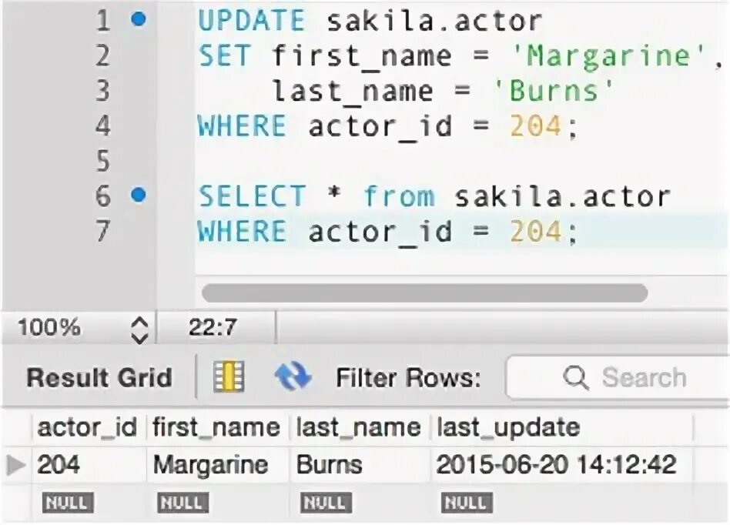Click the SET keyword on line 2

tap(225, 55)
